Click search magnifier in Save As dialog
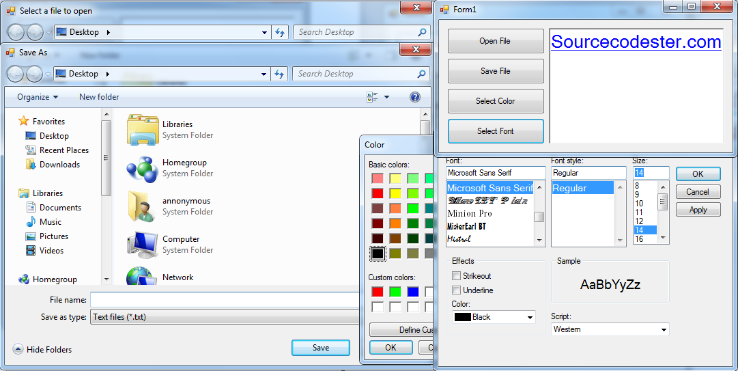The height and width of the screenshot is (371, 738). pos(422,74)
